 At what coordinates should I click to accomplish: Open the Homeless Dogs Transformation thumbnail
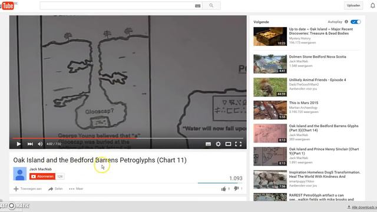270,180
